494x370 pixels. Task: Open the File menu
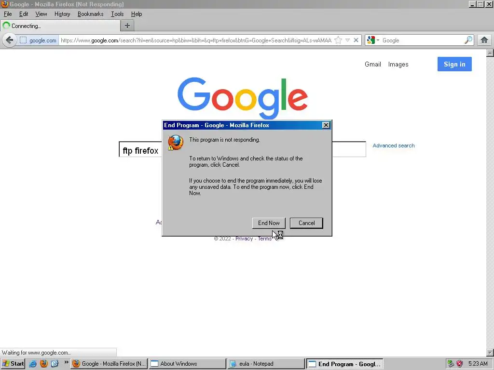coord(8,14)
